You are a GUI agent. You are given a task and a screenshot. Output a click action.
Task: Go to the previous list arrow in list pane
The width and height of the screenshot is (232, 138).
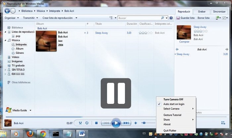(x=177, y=49)
